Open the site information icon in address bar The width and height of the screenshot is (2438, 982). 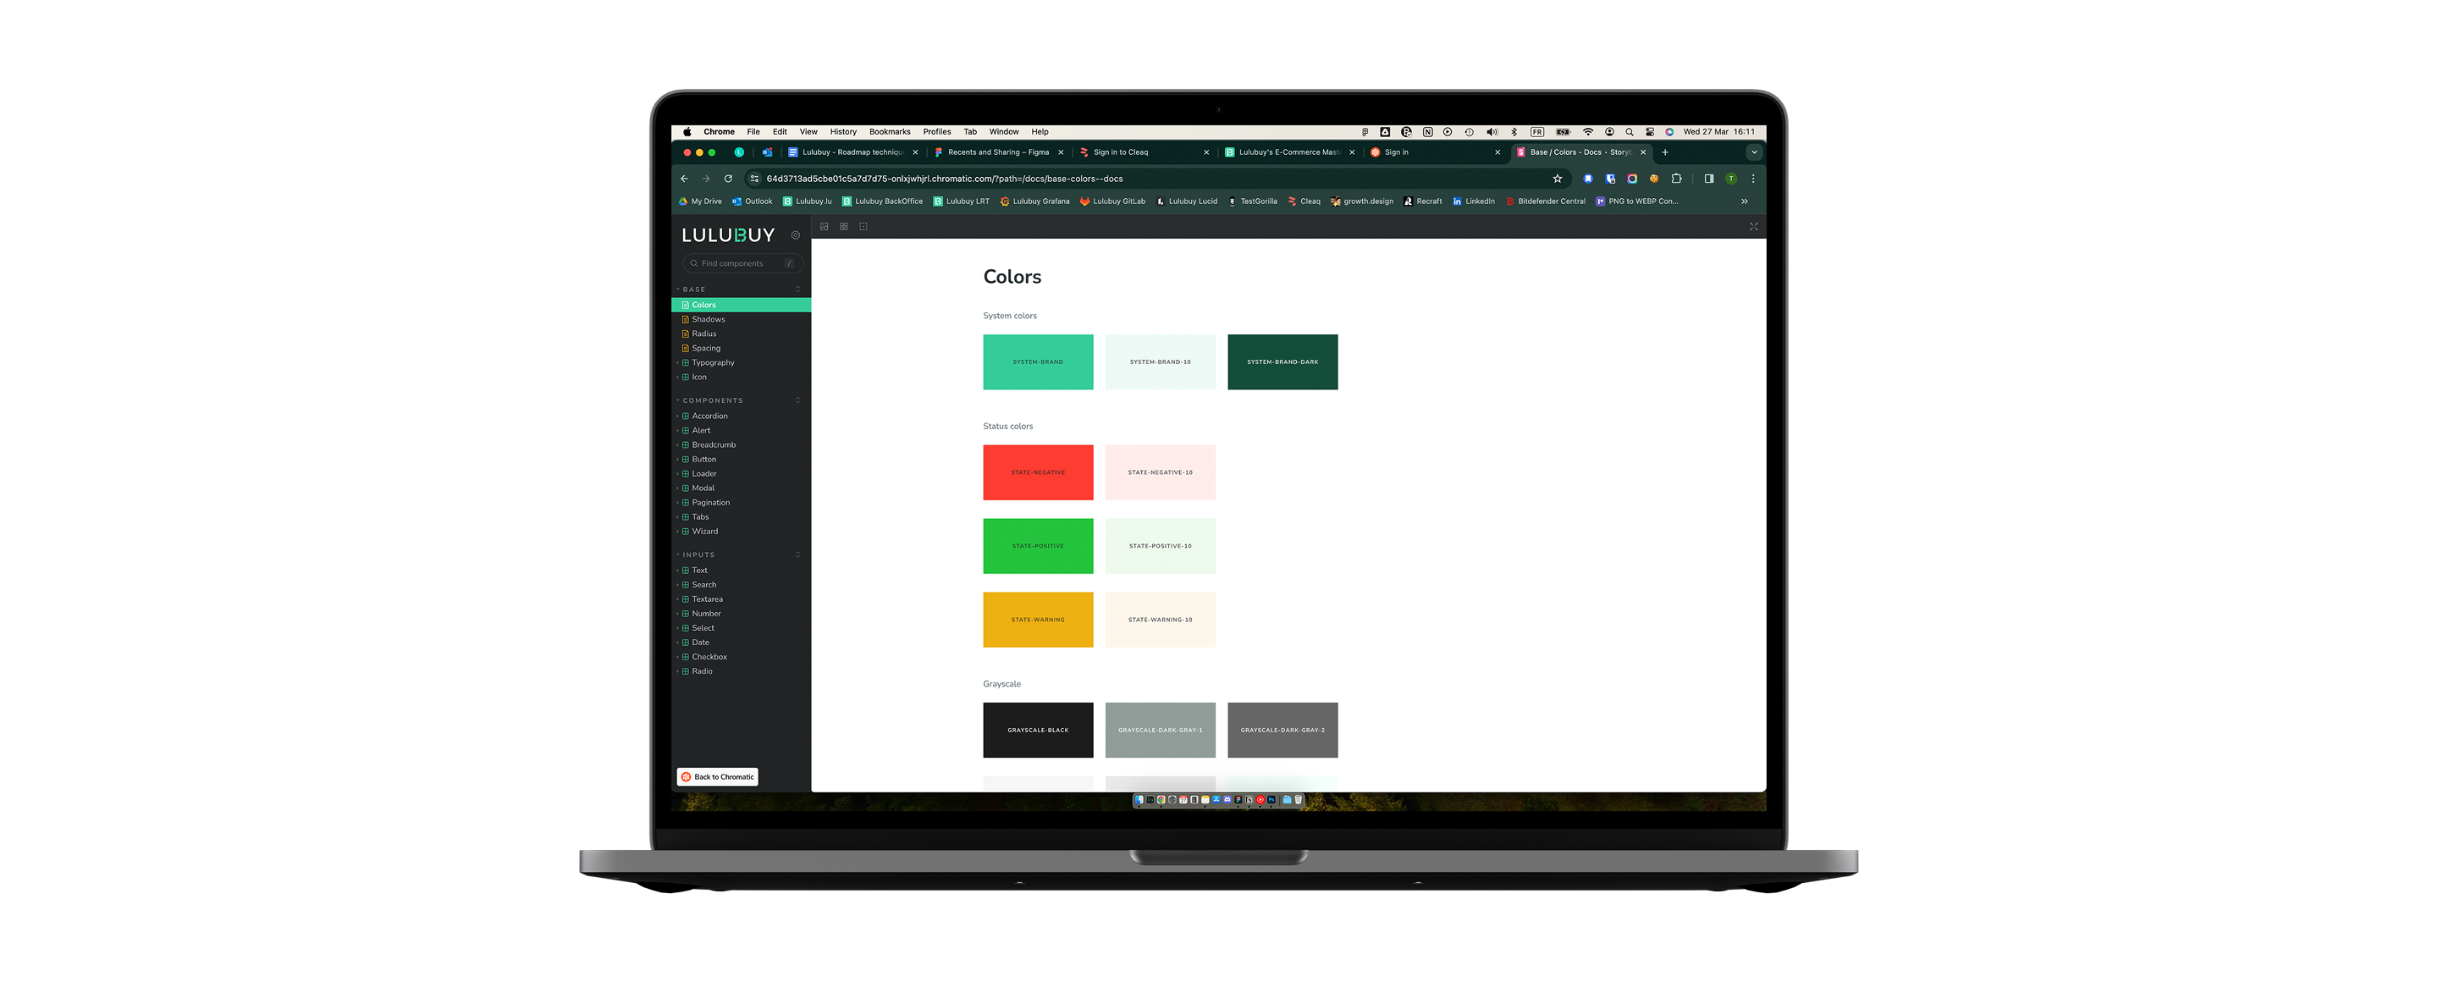(754, 179)
